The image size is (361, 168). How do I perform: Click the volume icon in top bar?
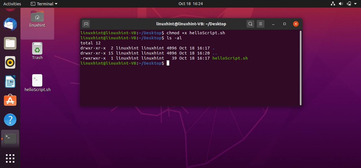coord(341,4)
